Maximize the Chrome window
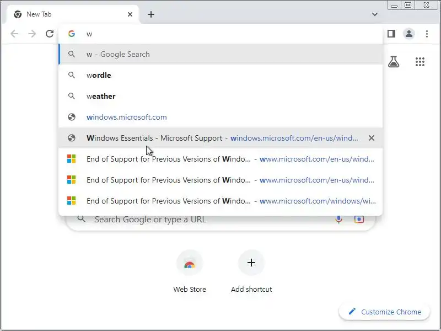This screenshot has height=331, width=441. pyautogui.click(x=408, y=6)
